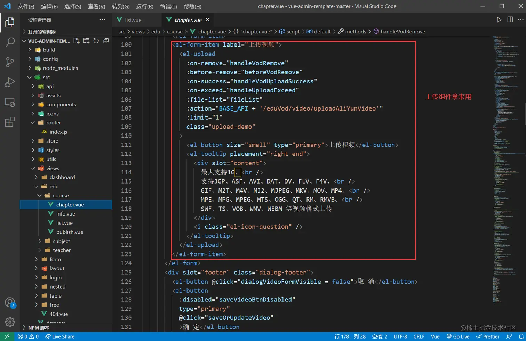Image resolution: width=526 pixels, height=341 pixels.
Task: Collapse the router folder
Action: tap(66, 123)
